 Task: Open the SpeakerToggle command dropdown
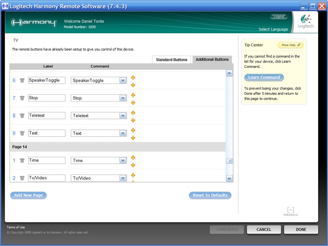tap(123, 80)
